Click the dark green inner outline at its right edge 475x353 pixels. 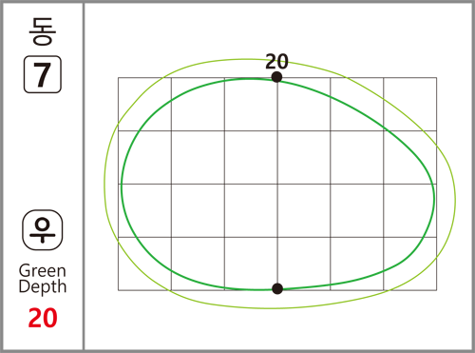(434, 198)
